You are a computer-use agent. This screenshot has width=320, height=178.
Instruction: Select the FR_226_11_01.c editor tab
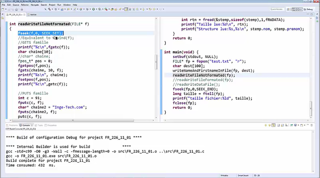coord(14,14)
